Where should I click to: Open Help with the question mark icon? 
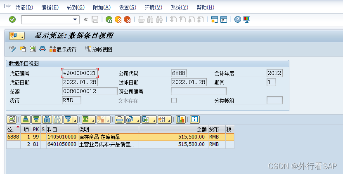pyautogui.click(x=238, y=19)
